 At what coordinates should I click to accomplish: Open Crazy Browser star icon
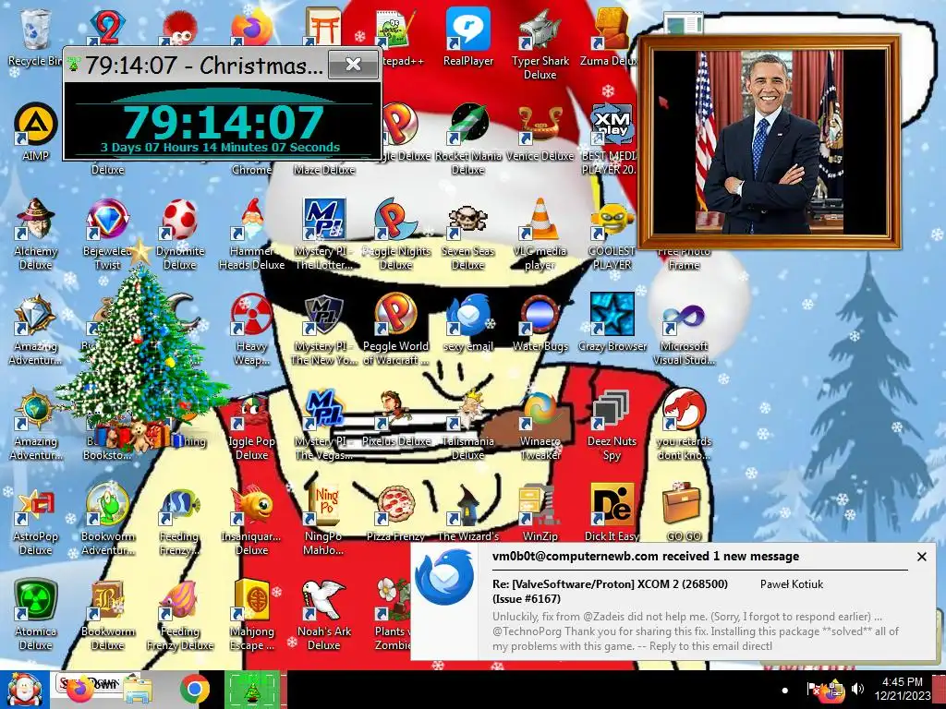pyautogui.click(x=612, y=324)
